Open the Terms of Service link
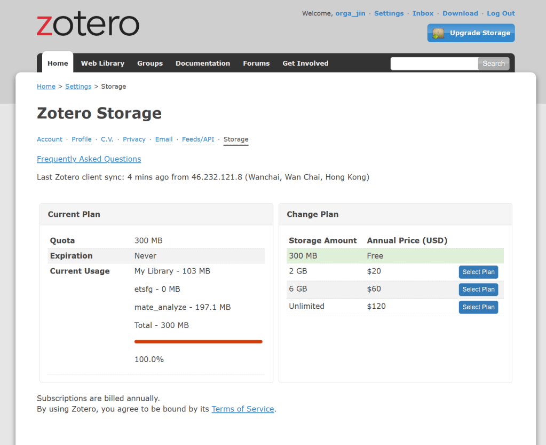The height and width of the screenshot is (445, 546). (x=243, y=409)
